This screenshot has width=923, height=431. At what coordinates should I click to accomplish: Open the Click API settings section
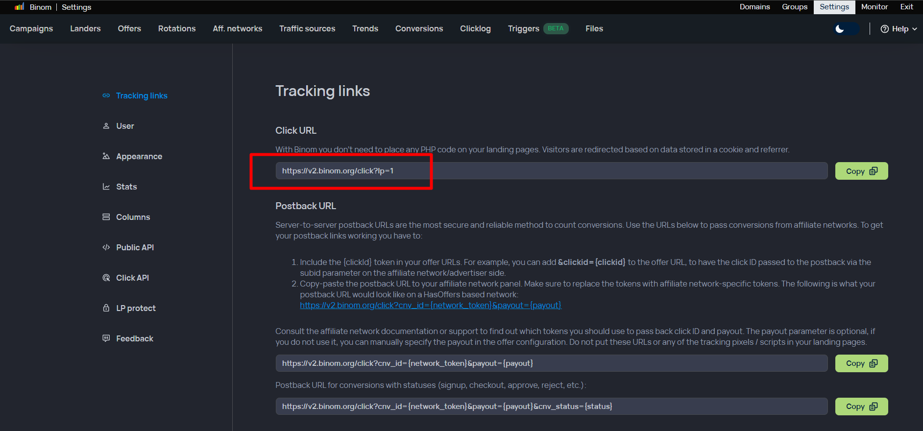(132, 278)
